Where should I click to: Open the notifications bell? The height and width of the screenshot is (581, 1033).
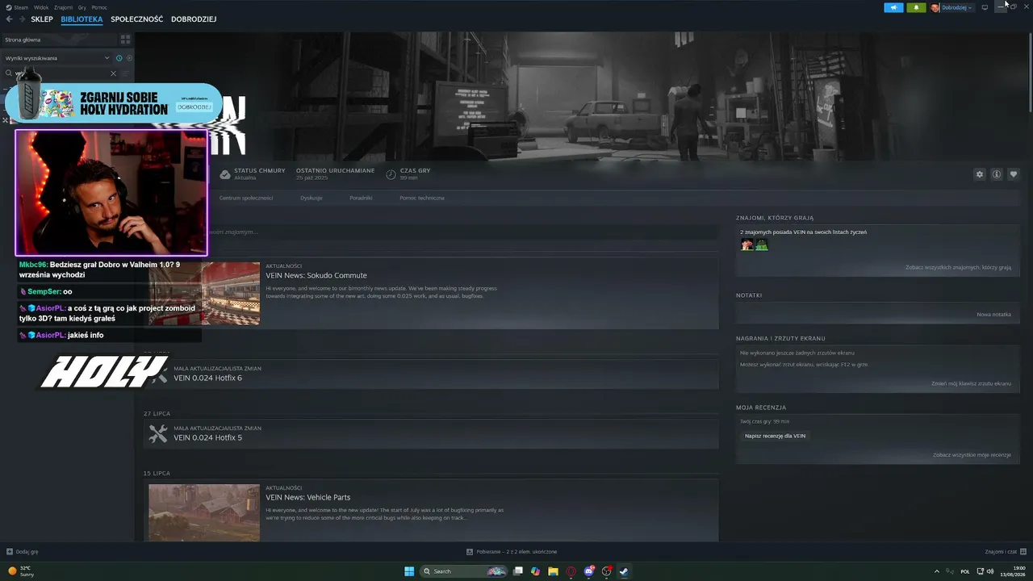pos(916,7)
